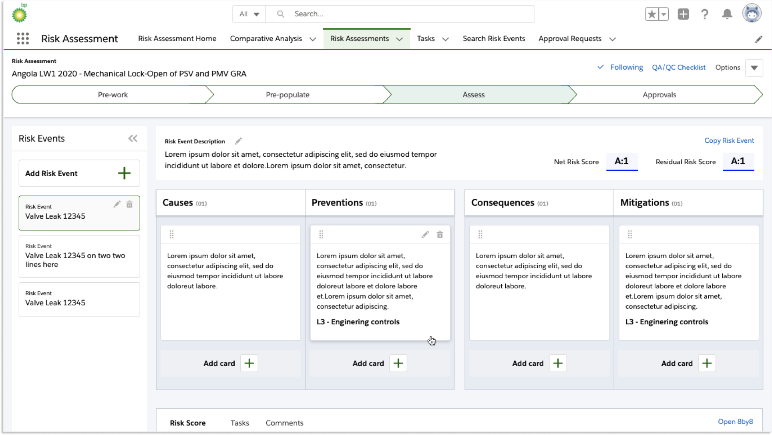The image size is (772, 435).
Task: Grab drag handle on Consequences card
Action: click(x=480, y=235)
